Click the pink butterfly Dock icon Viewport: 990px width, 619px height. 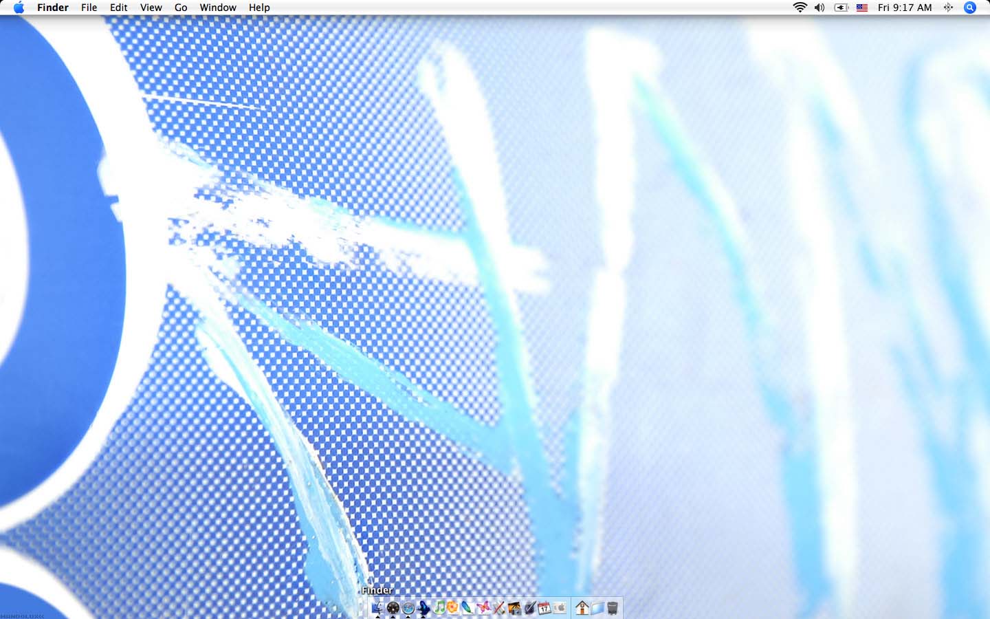click(x=483, y=607)
